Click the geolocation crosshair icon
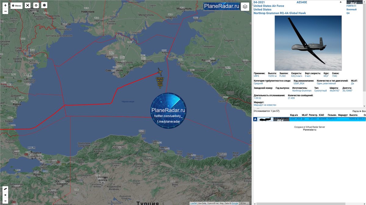This screenshot has height=205, width=366. tap(36, 5)
